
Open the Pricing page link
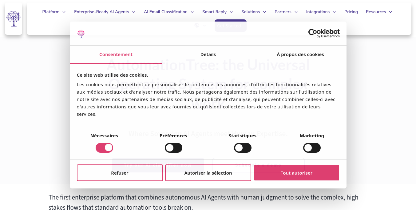point(351,12)
